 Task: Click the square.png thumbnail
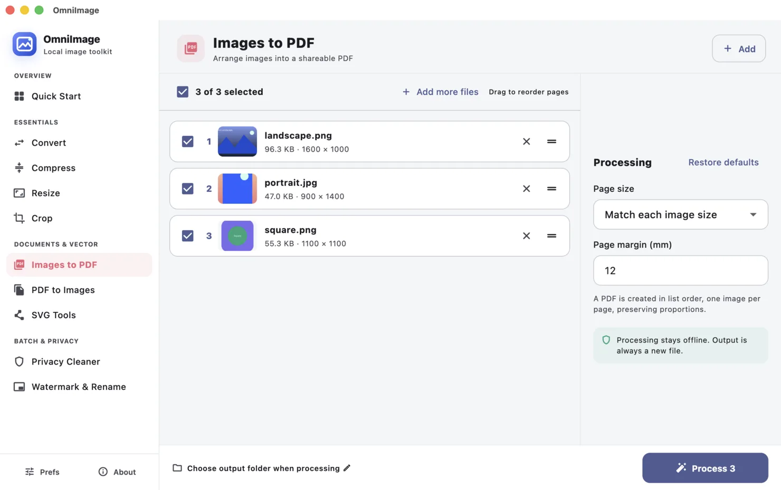pyautogui.click(x=237, y=236)
